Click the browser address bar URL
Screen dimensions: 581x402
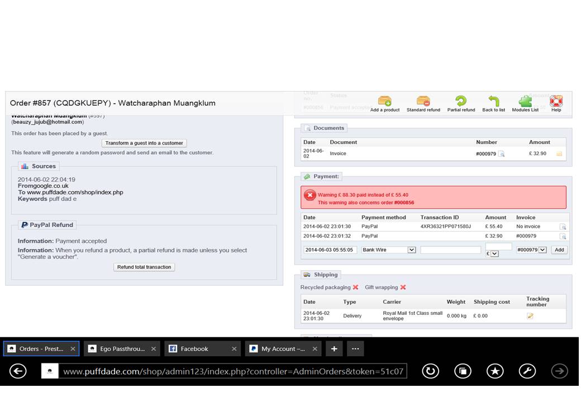coord(233,371)
